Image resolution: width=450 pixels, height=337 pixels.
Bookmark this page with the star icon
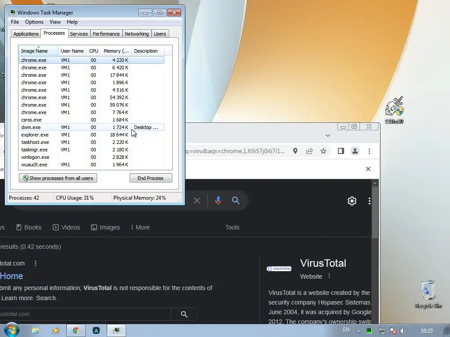(323, 151)
